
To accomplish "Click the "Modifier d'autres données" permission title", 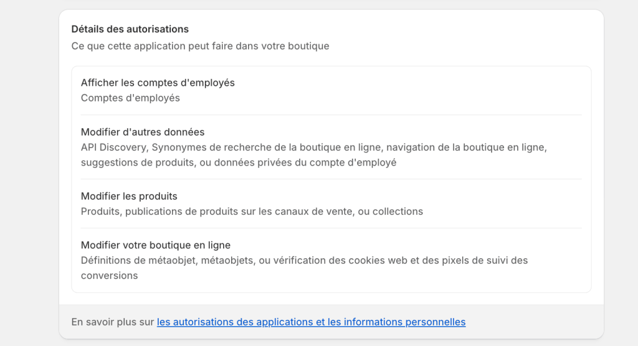I will 143,132.
